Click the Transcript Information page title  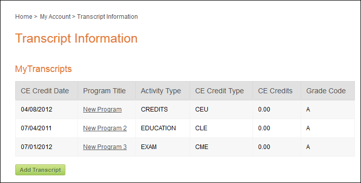tap(76, 39)
